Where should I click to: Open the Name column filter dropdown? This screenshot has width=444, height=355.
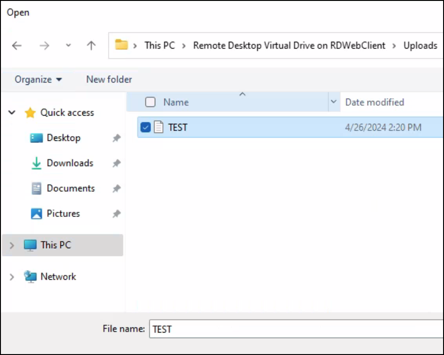[334, 102]
